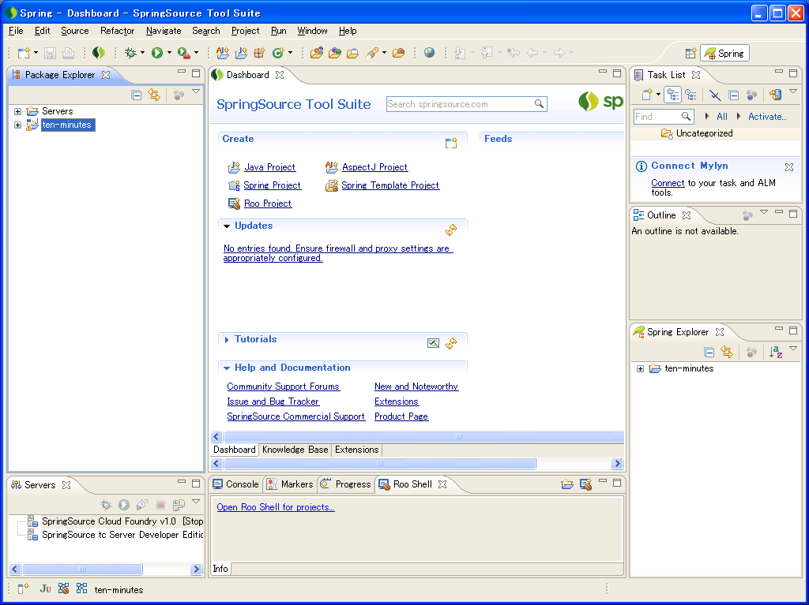The width and height of the screenshot is (809, 605).
Task: Click Collapse All icon in Task List
Action: (x=733, y=95)
